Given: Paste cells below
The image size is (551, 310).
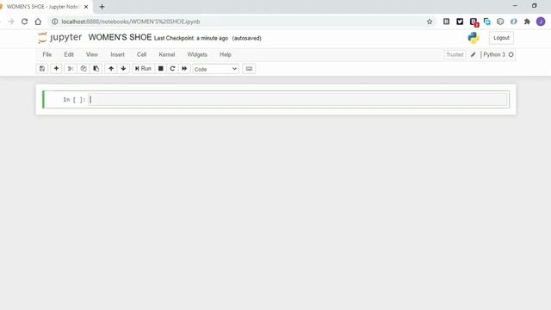Looking at the screenshot, I should [96, 69].
